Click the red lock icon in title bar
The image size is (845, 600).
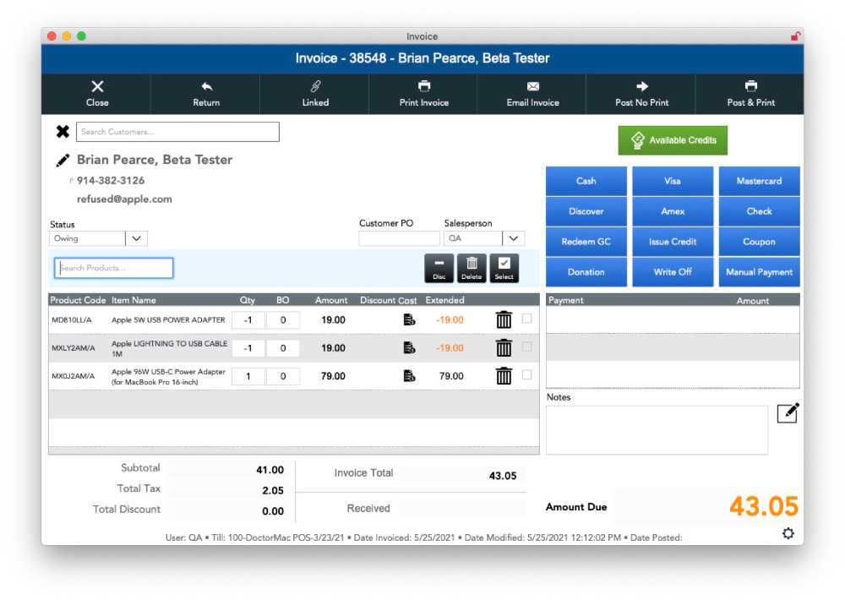[795, 36]
